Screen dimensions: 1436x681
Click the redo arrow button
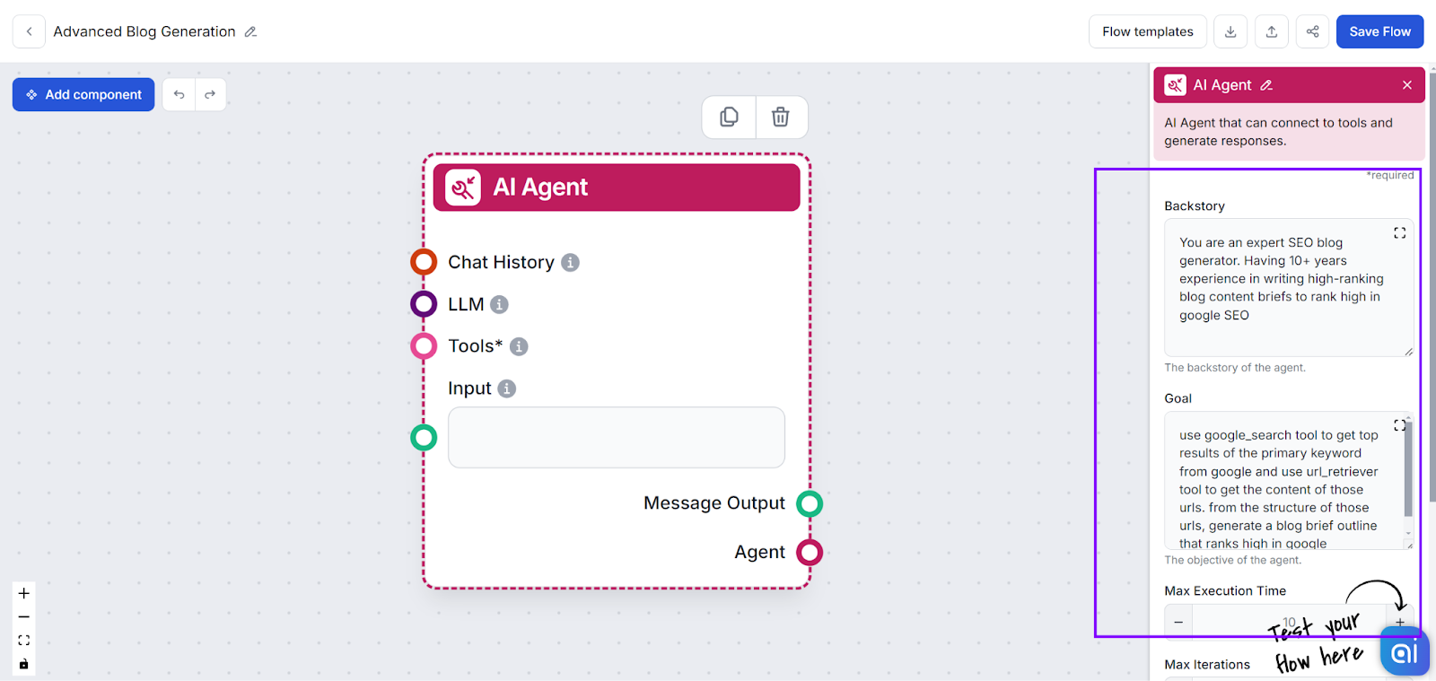[x=210, y=94]
